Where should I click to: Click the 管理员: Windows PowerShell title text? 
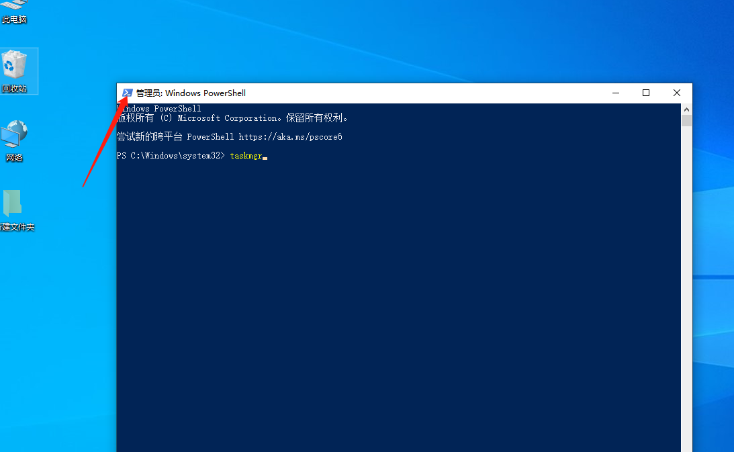(x=191, y=93)
